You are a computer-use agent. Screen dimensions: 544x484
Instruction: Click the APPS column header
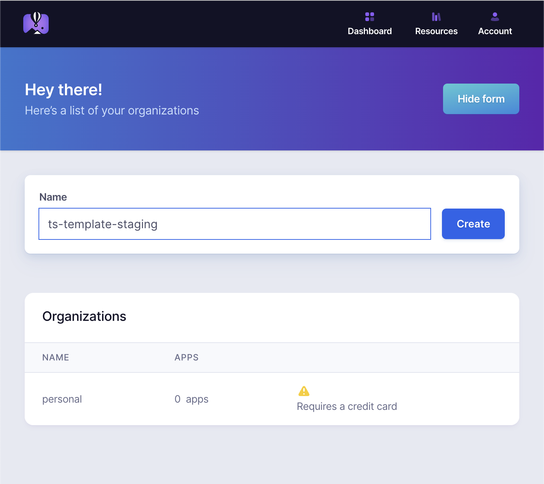[186, 358]
